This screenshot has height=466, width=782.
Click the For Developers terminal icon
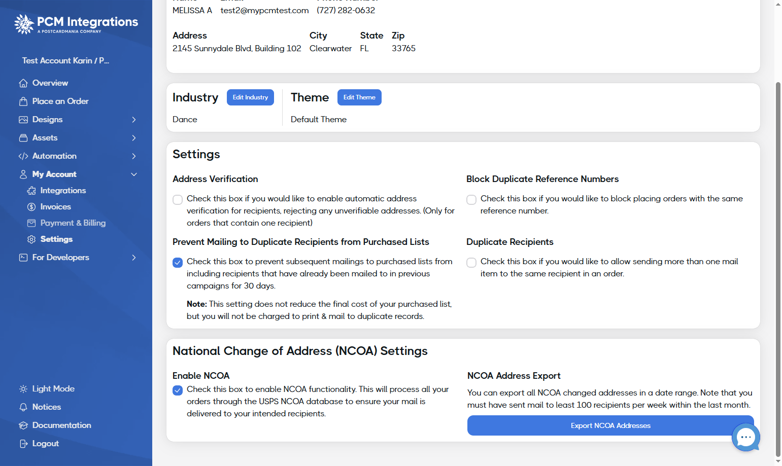(23, 258)
